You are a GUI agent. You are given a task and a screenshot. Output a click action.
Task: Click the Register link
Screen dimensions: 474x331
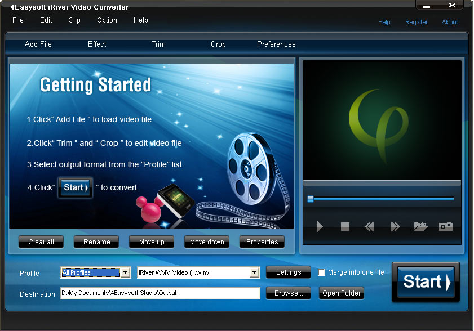(417, 22)
